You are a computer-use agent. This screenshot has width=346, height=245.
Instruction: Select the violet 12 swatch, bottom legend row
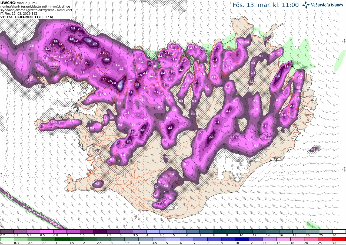point(256,239)
